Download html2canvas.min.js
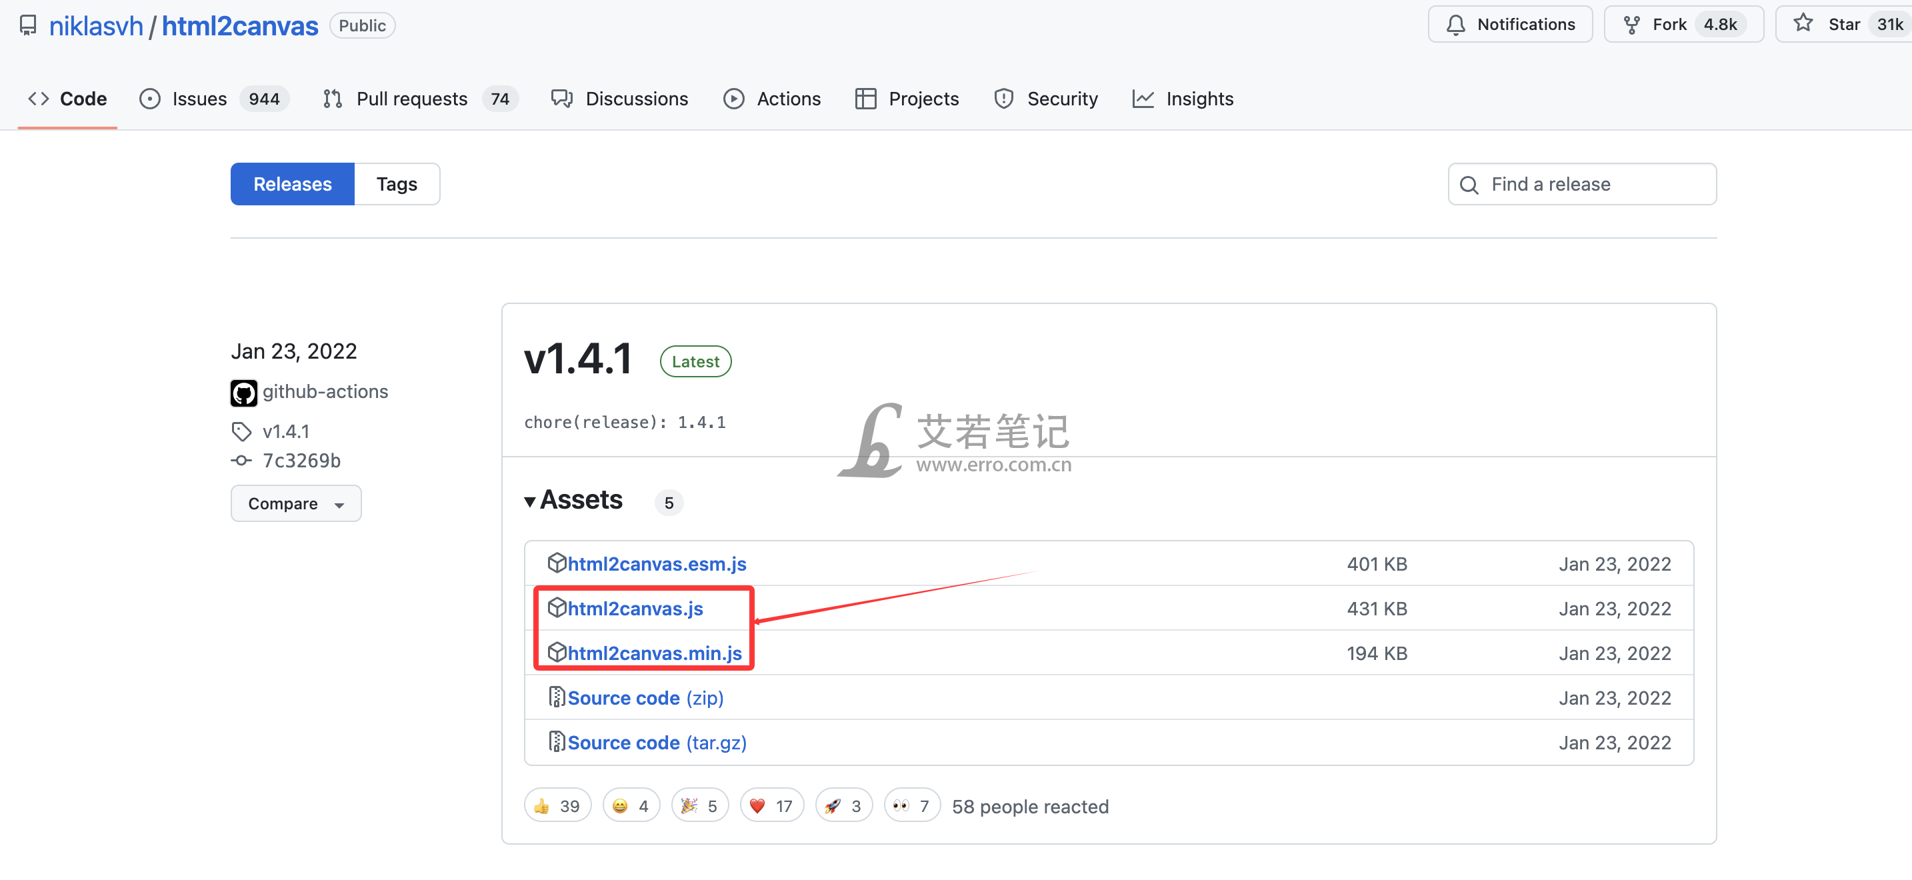This screenshot has width=1912, height=880. pyautogui.click(x=655, y=653)
